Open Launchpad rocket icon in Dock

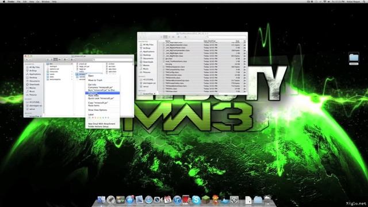[111, 200]
